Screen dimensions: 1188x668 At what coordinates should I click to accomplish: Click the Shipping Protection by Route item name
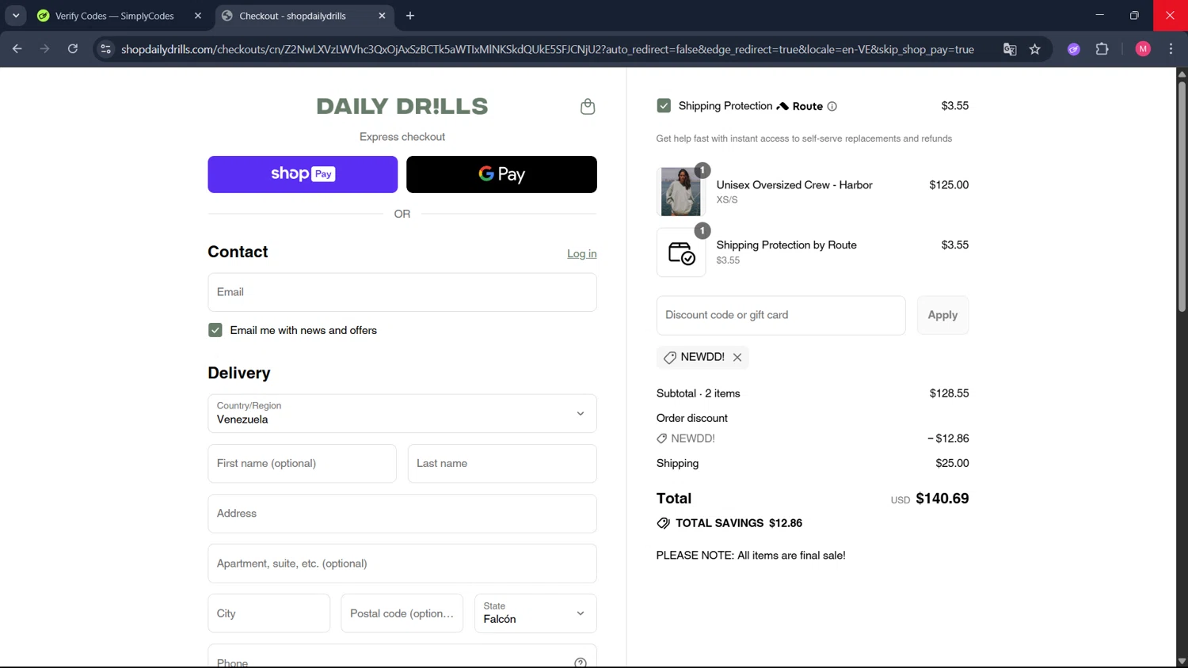(786, 245)
